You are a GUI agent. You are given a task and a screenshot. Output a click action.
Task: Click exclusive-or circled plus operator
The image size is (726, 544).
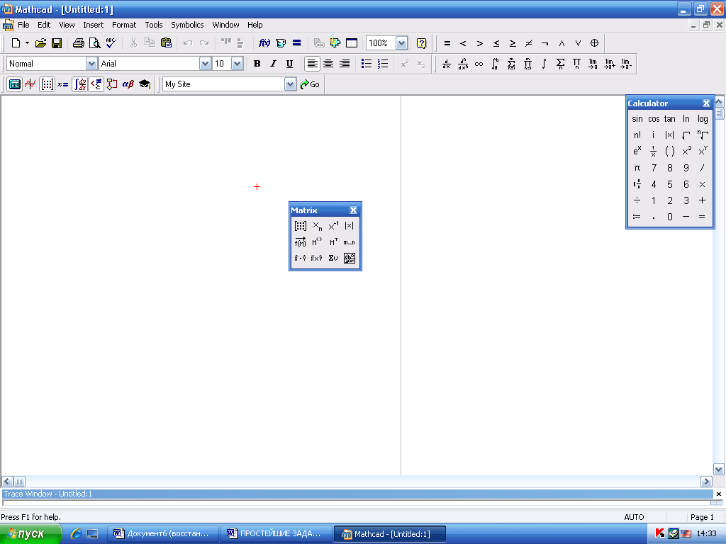[595, 43]
